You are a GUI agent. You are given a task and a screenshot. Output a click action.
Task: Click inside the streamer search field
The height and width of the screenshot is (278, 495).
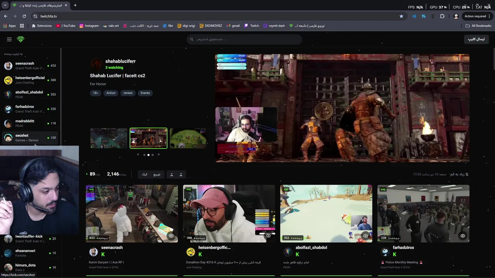(x=244, y=39)
